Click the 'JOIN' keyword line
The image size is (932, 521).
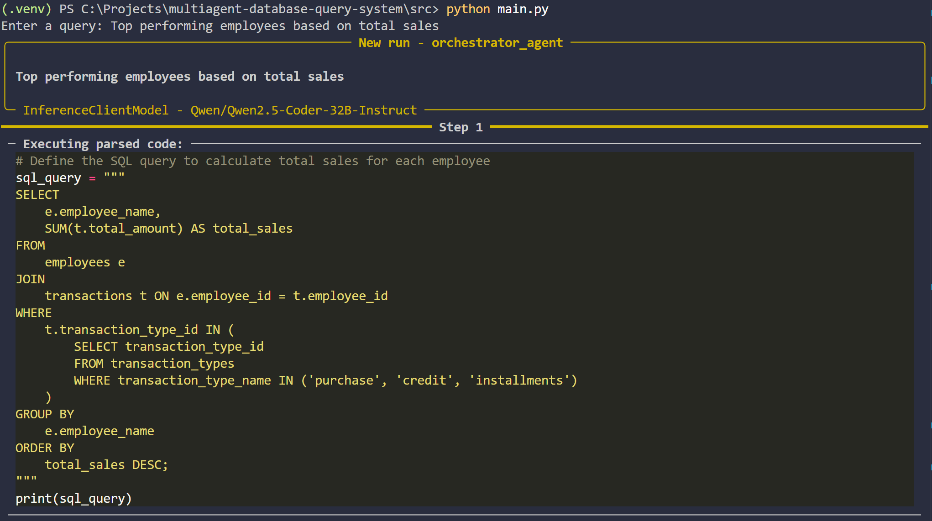click(30, 279)
